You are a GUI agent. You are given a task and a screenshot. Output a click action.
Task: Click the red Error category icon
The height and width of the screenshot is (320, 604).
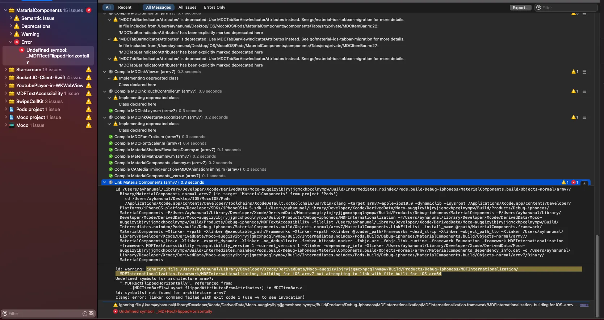point(17,42)
